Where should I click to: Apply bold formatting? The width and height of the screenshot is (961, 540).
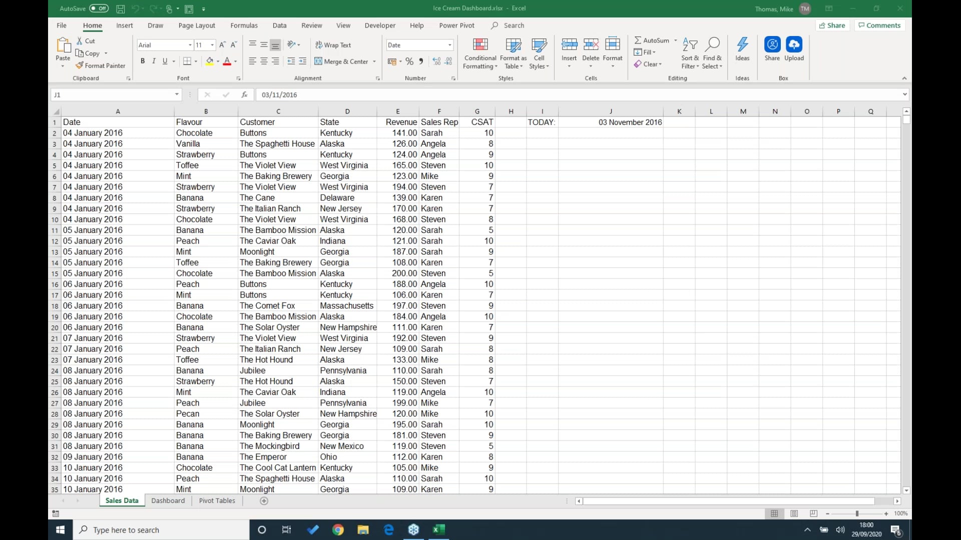click(x=142, y=61)
